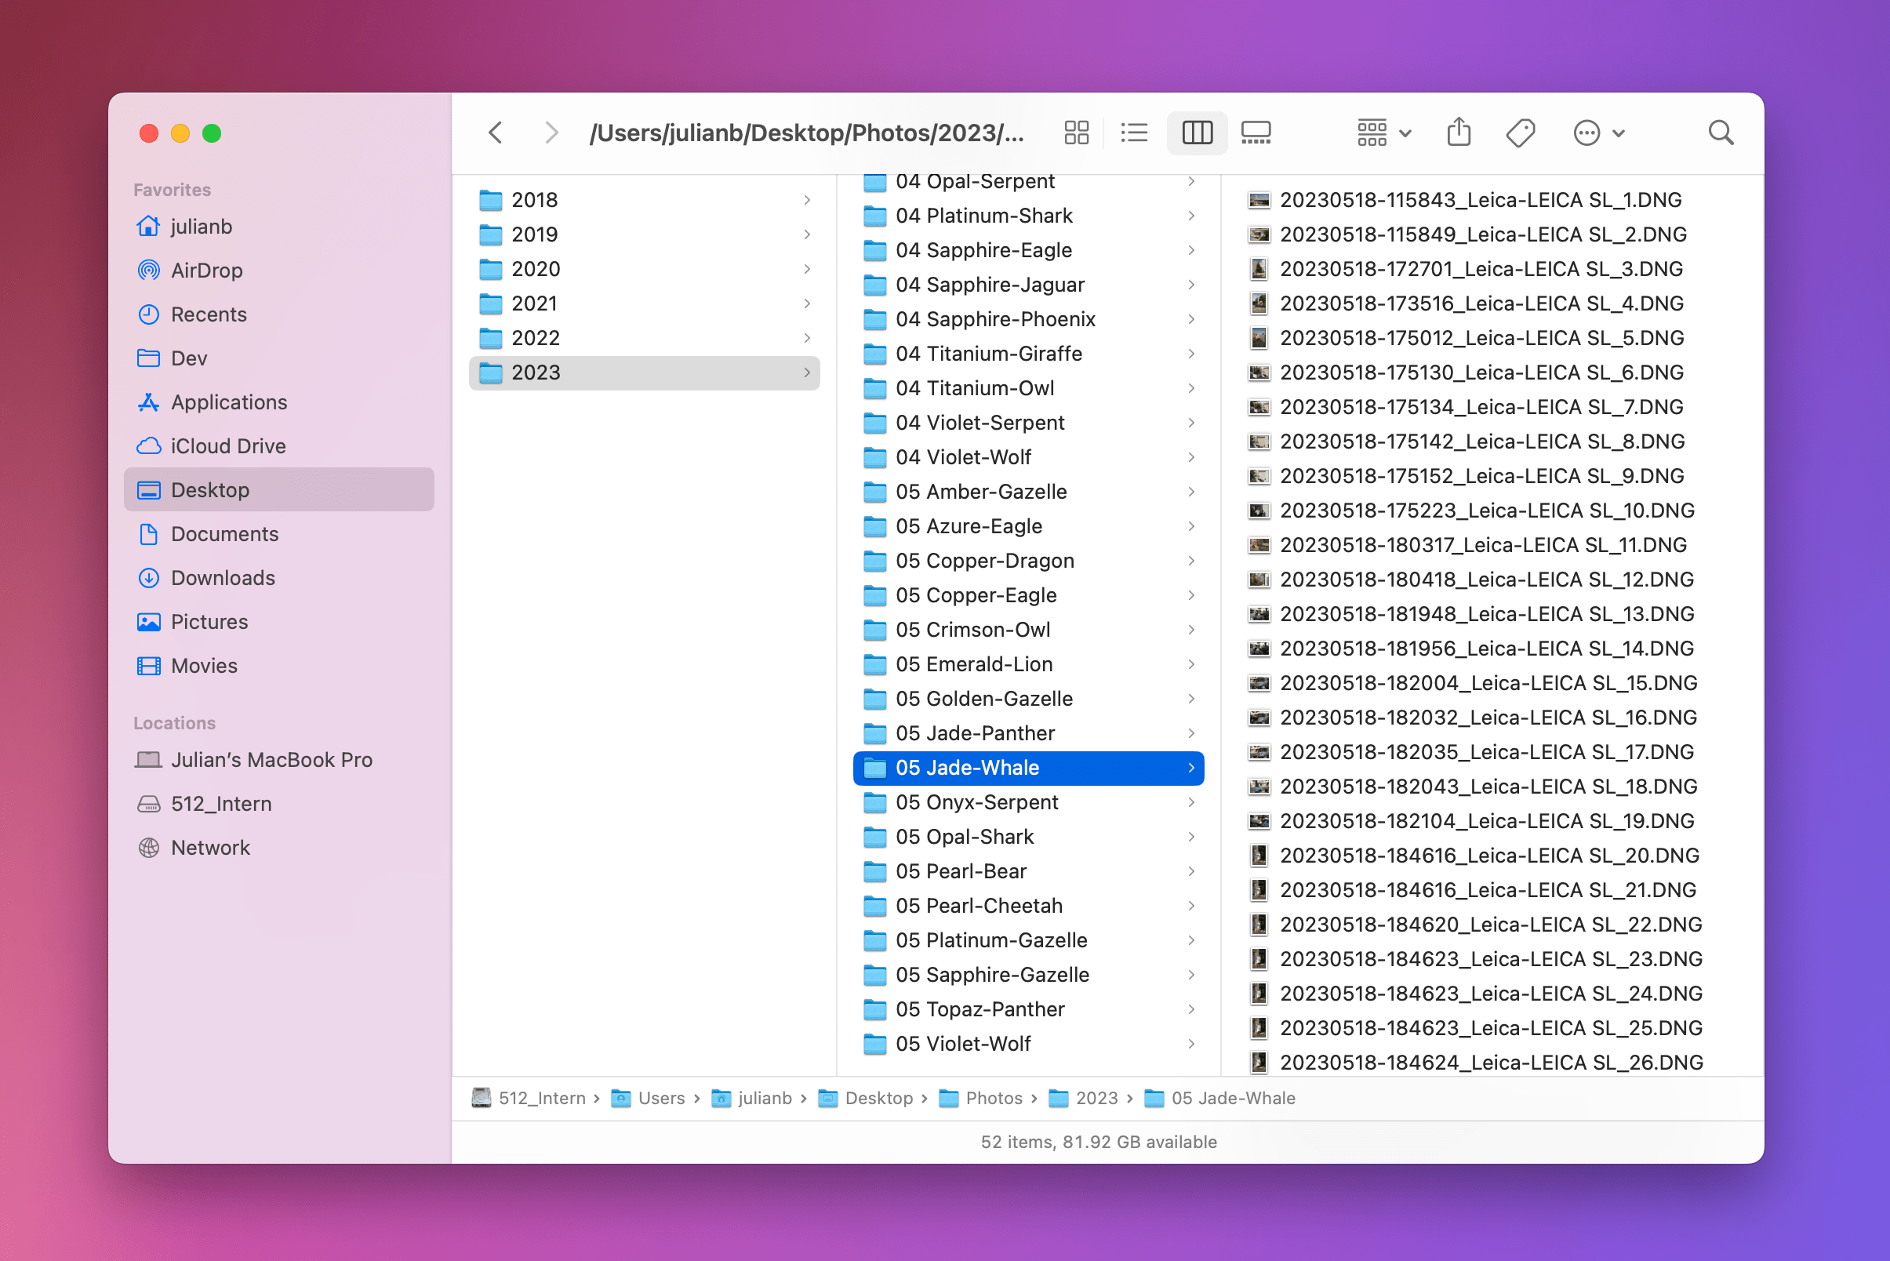The width and height of the screenshot is (1890, 1261).
Task: Navigate back in Finder history
Action: point(496,133)
